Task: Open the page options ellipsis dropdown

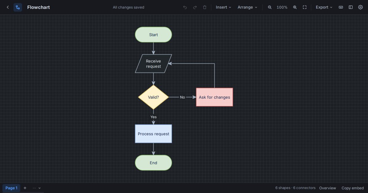Action: (36, 188)
